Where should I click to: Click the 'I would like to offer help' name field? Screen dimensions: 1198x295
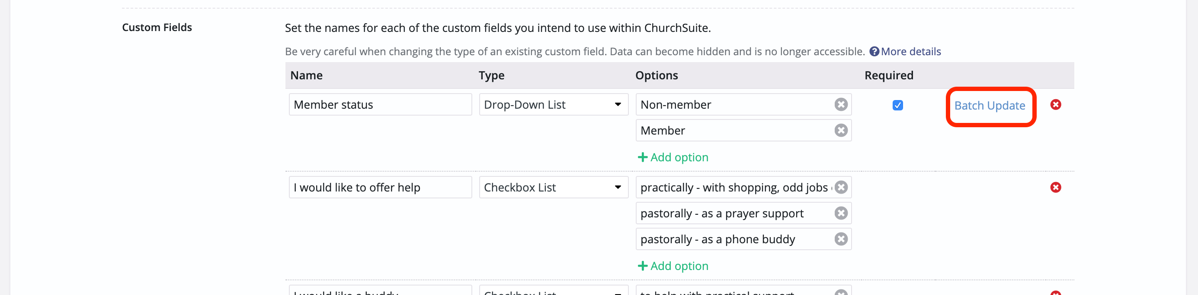click(380, 187)
